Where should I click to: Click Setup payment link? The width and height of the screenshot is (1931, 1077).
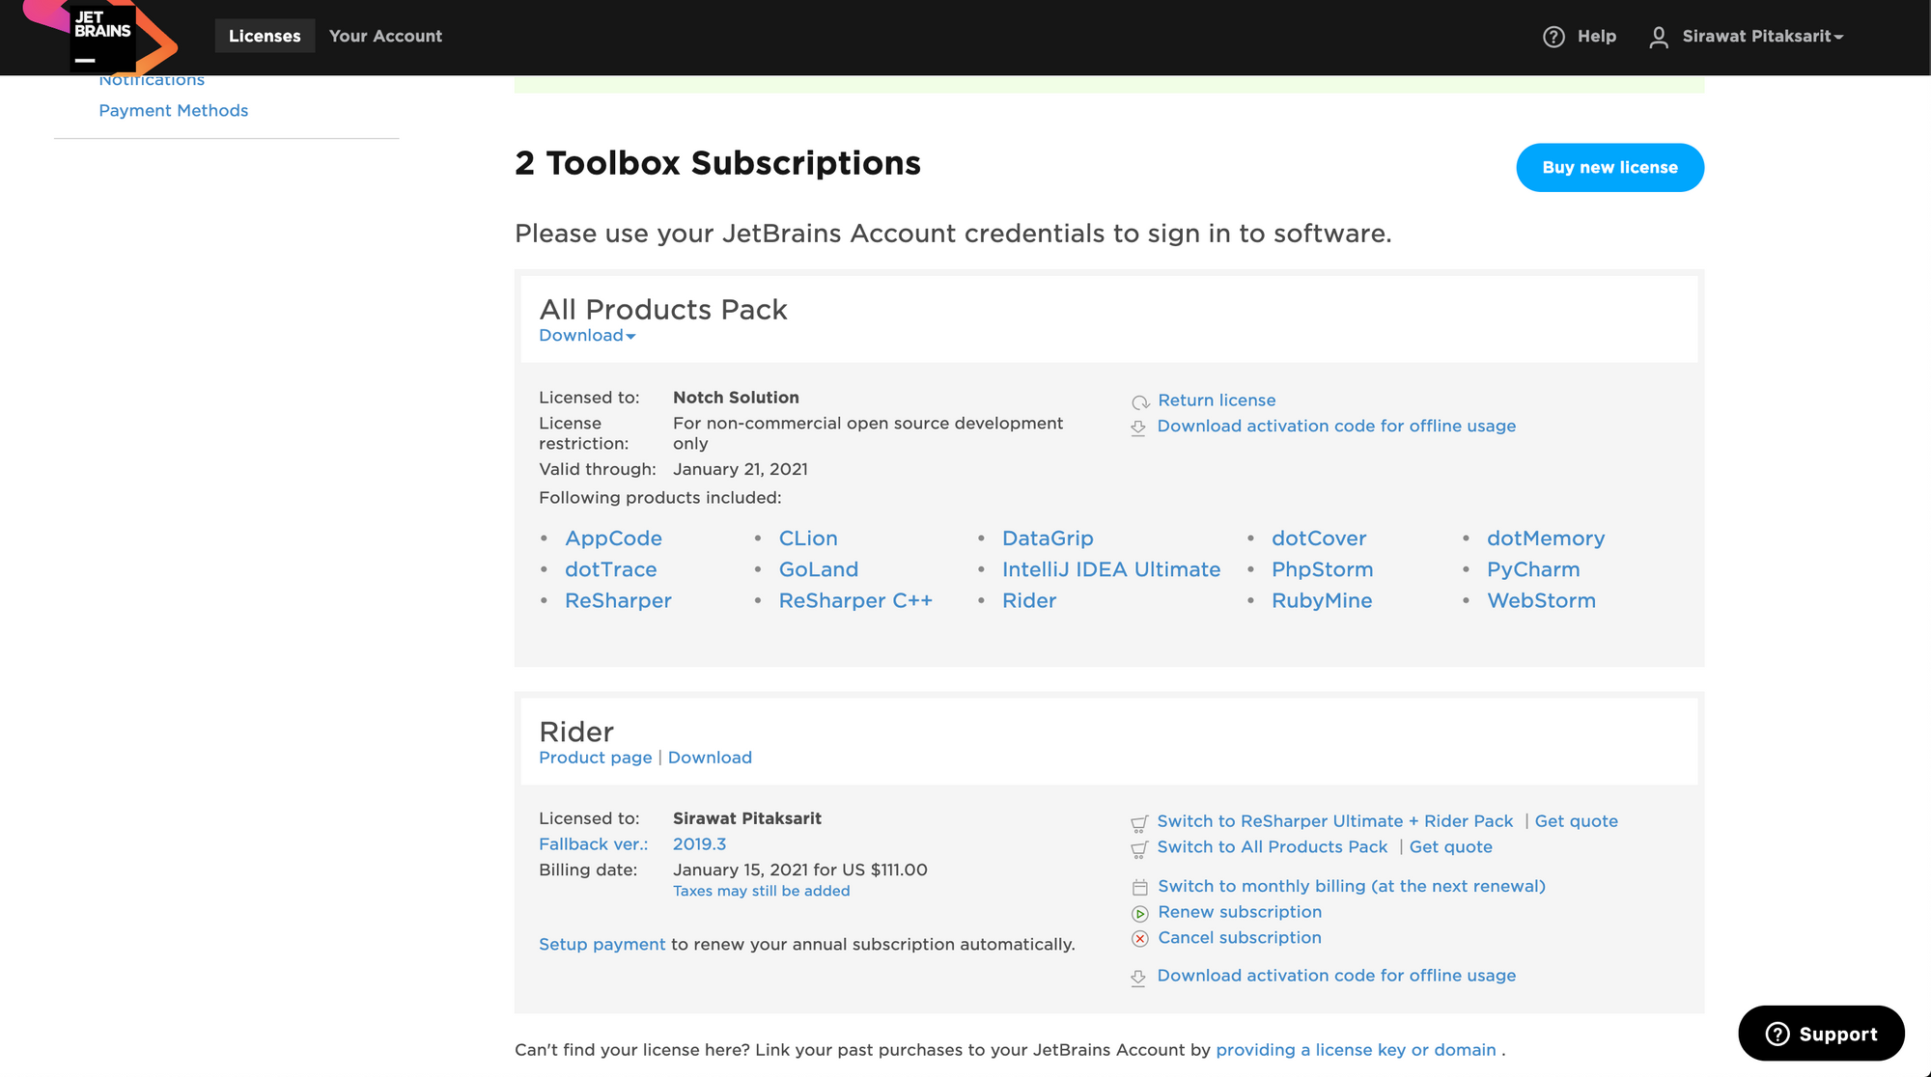[601, 943]
